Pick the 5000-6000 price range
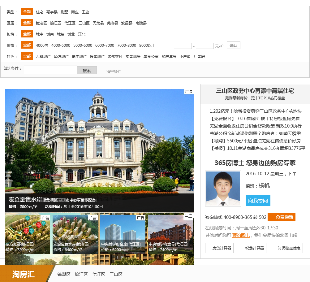This screenshot has height=282, width=310. [83, 45]
